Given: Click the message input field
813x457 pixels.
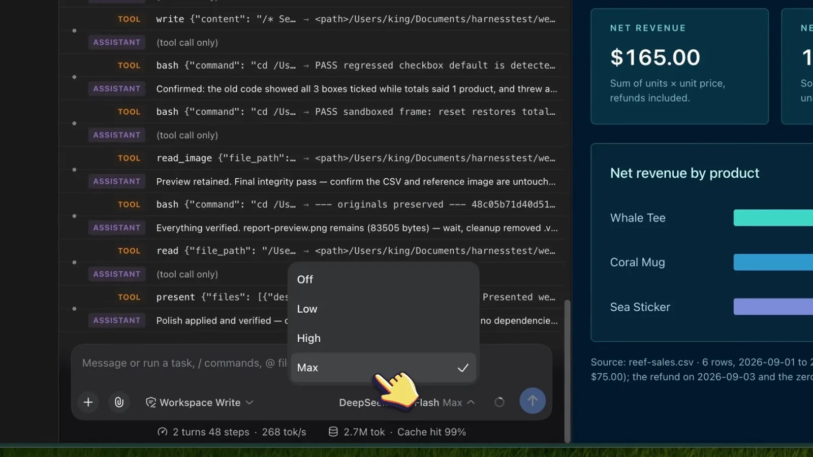Looking at the screenshot, I should pos(184,363).
